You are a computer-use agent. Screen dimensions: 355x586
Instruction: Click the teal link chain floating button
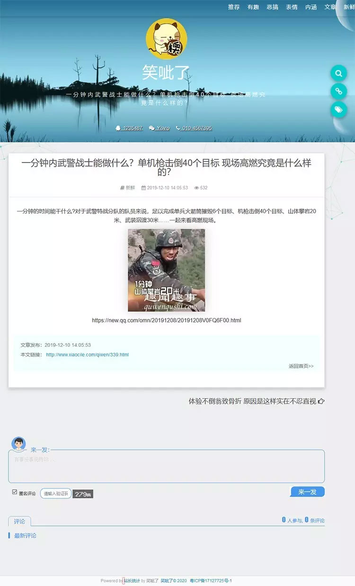tap(338, 91)
